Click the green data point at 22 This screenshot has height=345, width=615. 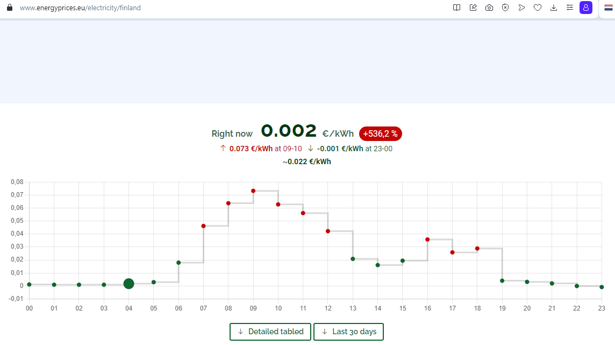[577, 286]
